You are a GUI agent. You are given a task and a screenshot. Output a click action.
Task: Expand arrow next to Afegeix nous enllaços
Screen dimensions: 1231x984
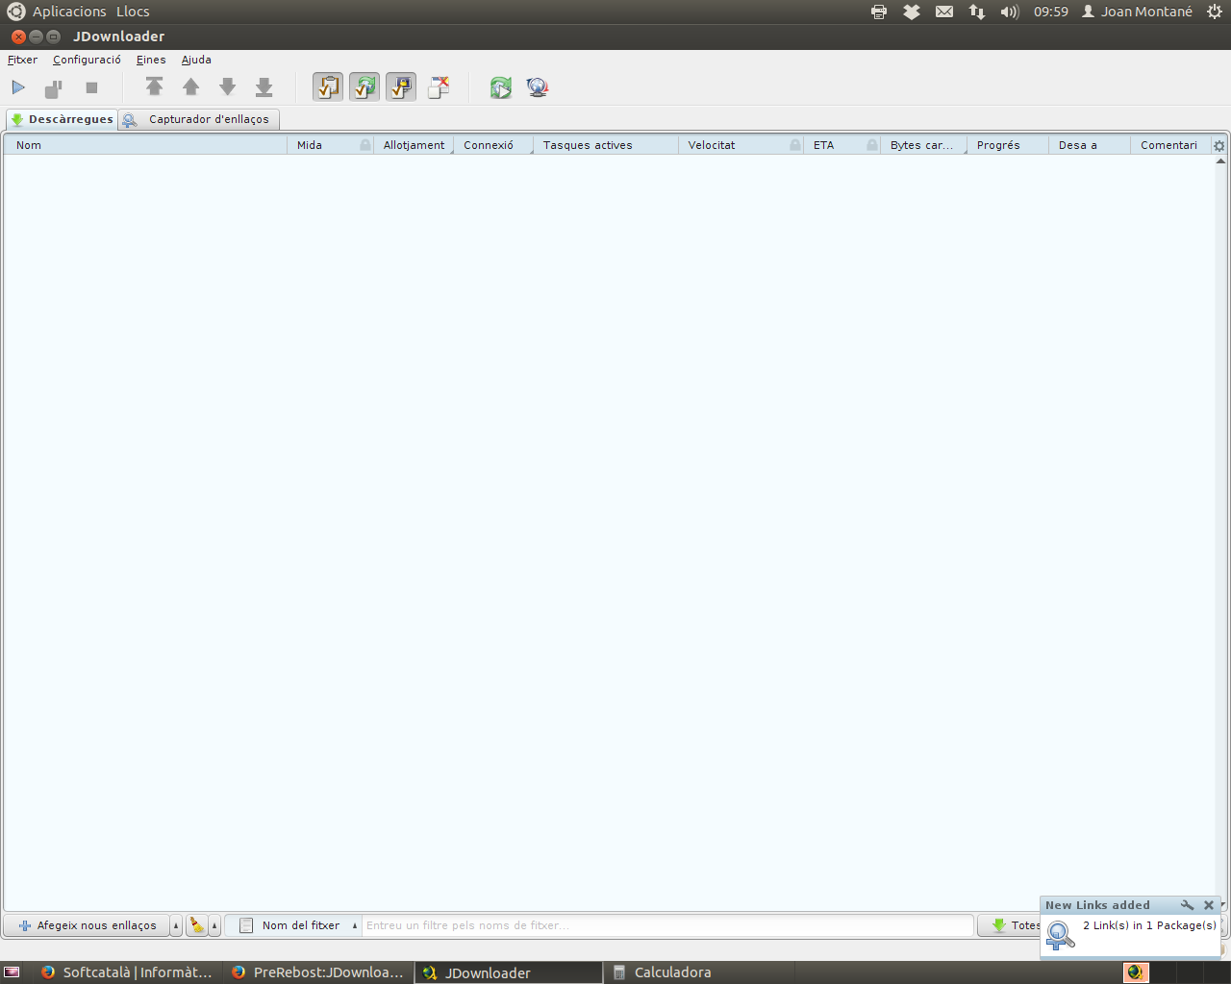coord(176,925)
